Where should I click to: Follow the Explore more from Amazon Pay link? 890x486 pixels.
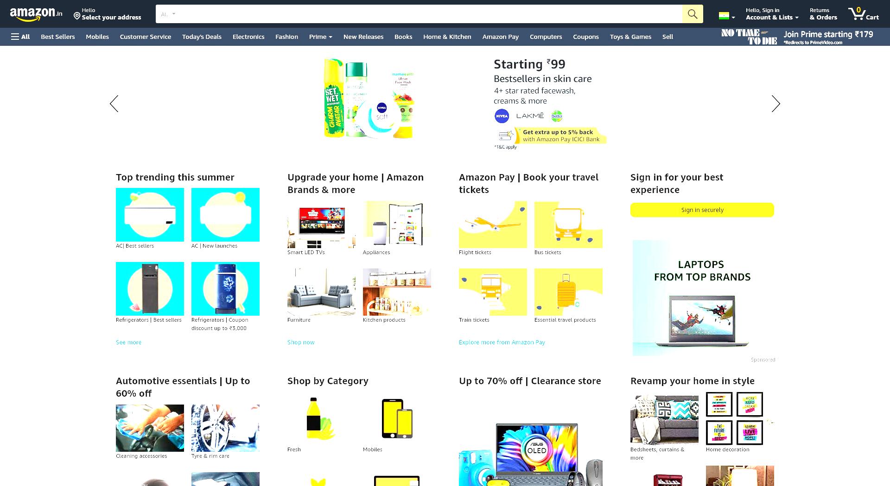click(x=502, y=343)
